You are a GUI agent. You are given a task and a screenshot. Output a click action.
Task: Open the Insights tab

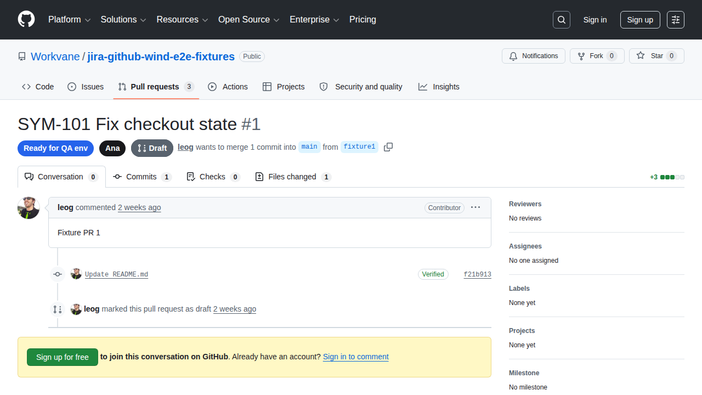pos(439,87)
